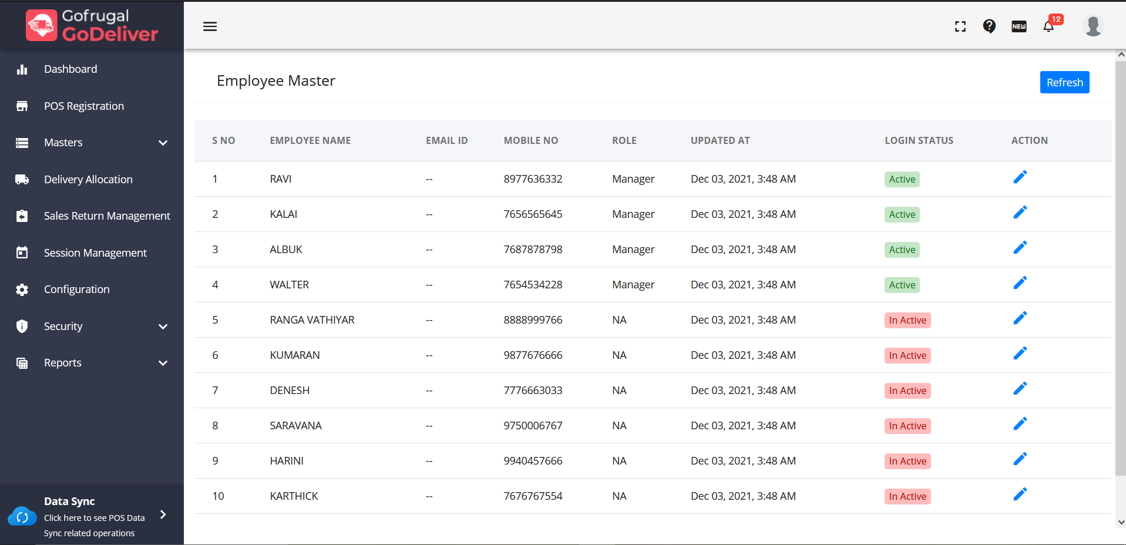Edit employee RAVI with pencil icon
The height and width of the screenshot is (545, 1126).
click(1020, 177)
